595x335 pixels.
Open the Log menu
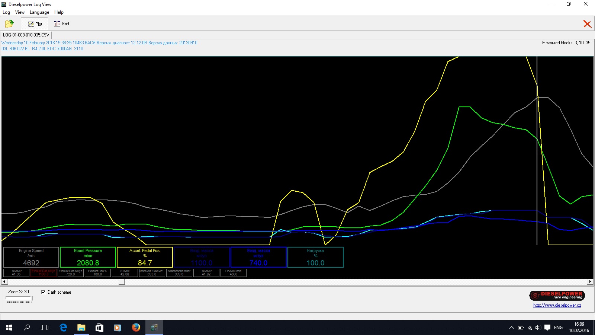[x=6, y=12]
